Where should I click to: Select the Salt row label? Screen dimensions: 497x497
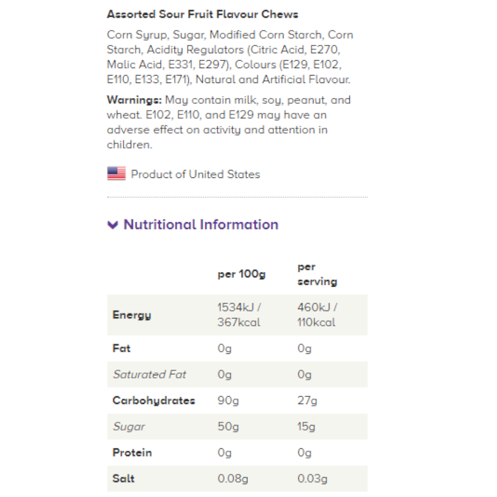[123, 479]
